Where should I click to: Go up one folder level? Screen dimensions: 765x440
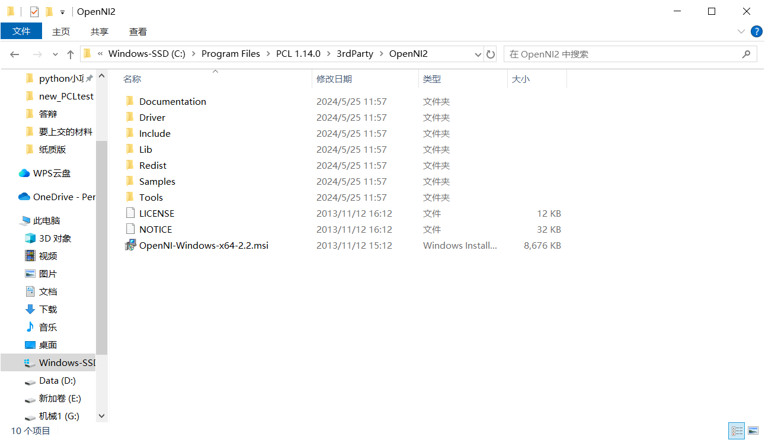71,54
